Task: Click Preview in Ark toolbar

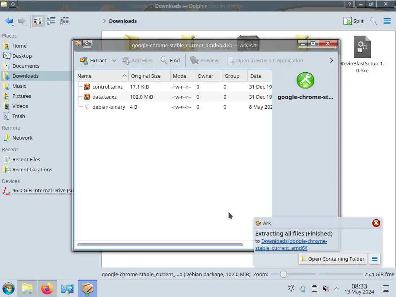Action: pos(204,61)
